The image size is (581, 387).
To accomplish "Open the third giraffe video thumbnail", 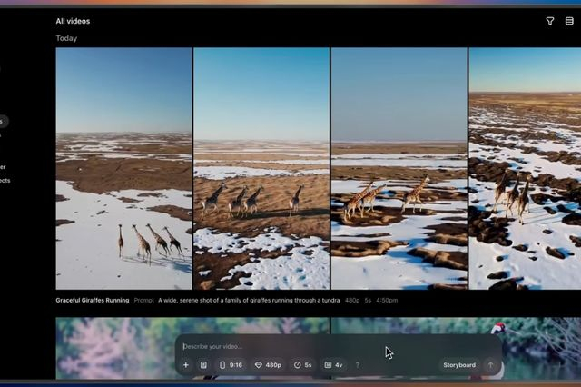I will pyautogui.click(x=399, y=168).
